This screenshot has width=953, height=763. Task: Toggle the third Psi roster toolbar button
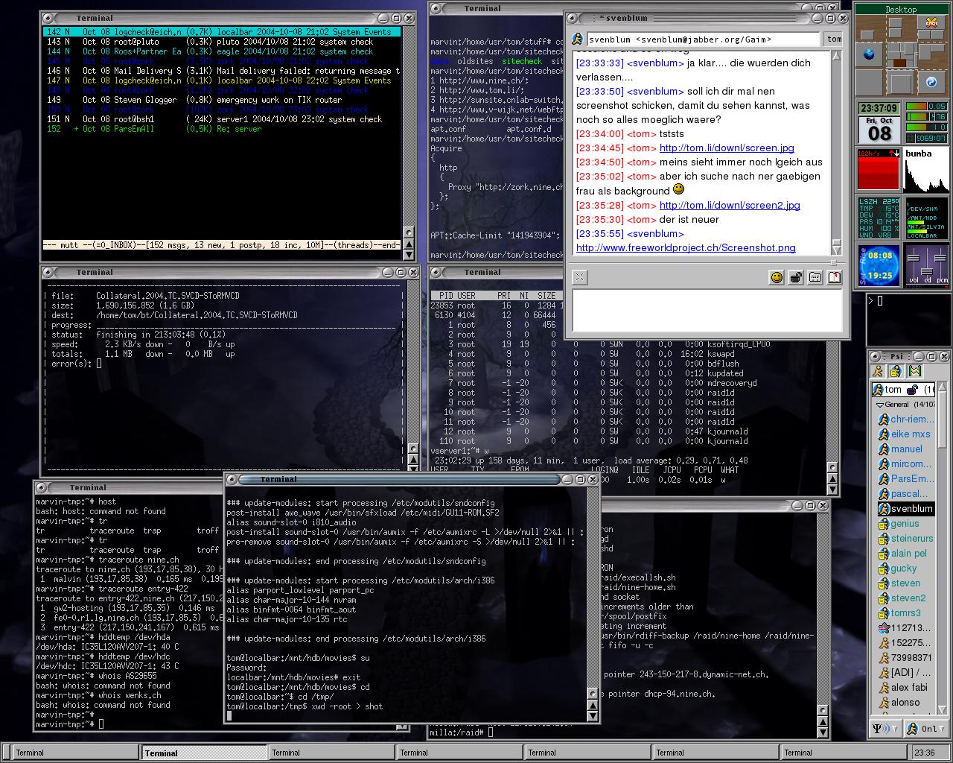click(x=914, y=371)
